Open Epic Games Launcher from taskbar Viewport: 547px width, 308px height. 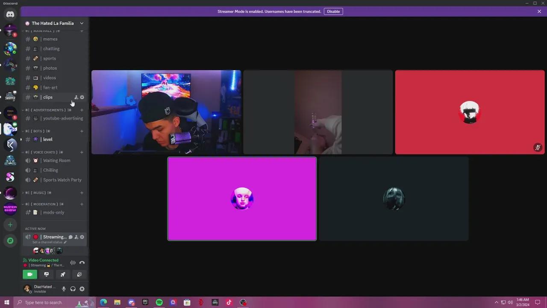click(145, 302)
